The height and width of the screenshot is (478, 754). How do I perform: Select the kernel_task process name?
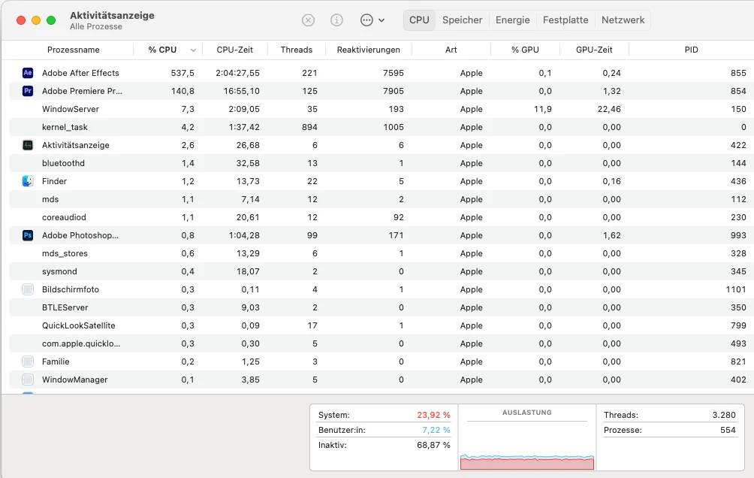[65, 127]
